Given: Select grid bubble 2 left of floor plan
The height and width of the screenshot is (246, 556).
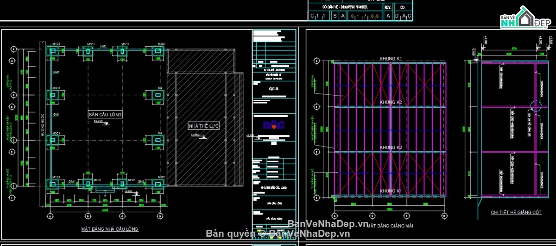Looking at the screenshot, I should pyautogui.click(x=14, y=140).
